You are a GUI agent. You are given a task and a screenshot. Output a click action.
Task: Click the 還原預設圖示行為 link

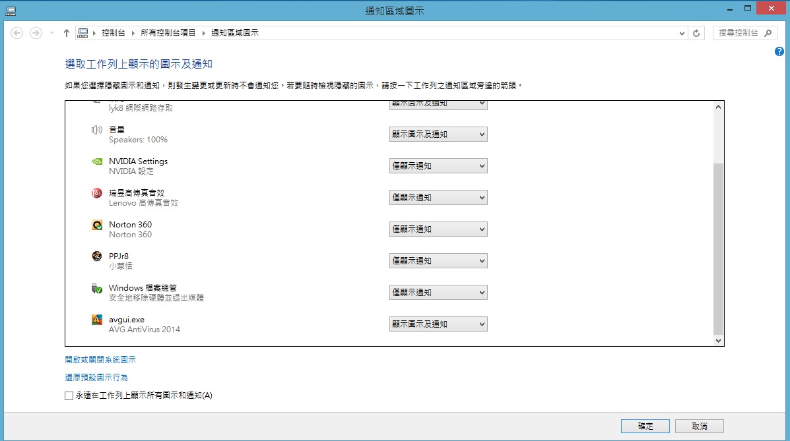[96, 377]
